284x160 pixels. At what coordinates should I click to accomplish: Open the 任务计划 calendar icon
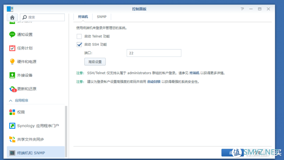click(x=12, y=48)
